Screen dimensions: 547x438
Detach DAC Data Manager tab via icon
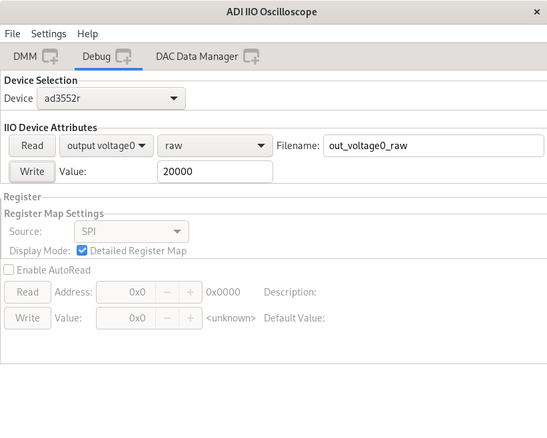coord(251,57)
